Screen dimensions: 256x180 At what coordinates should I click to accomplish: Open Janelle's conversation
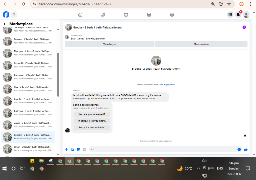point(28,101)
